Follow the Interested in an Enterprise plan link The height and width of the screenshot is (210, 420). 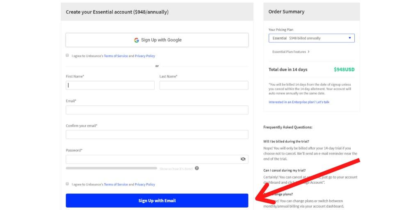[299, 102]
